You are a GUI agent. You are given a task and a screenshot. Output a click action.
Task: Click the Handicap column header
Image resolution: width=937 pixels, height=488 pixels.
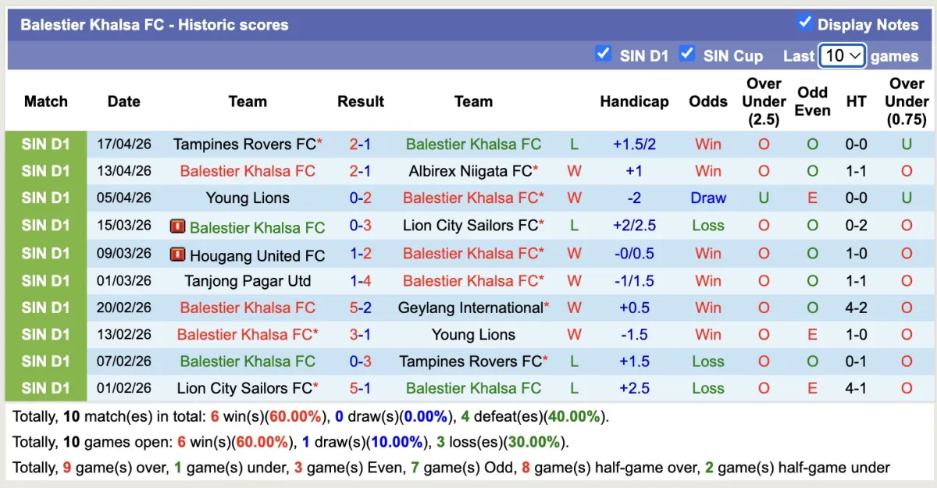click(634, 102)
